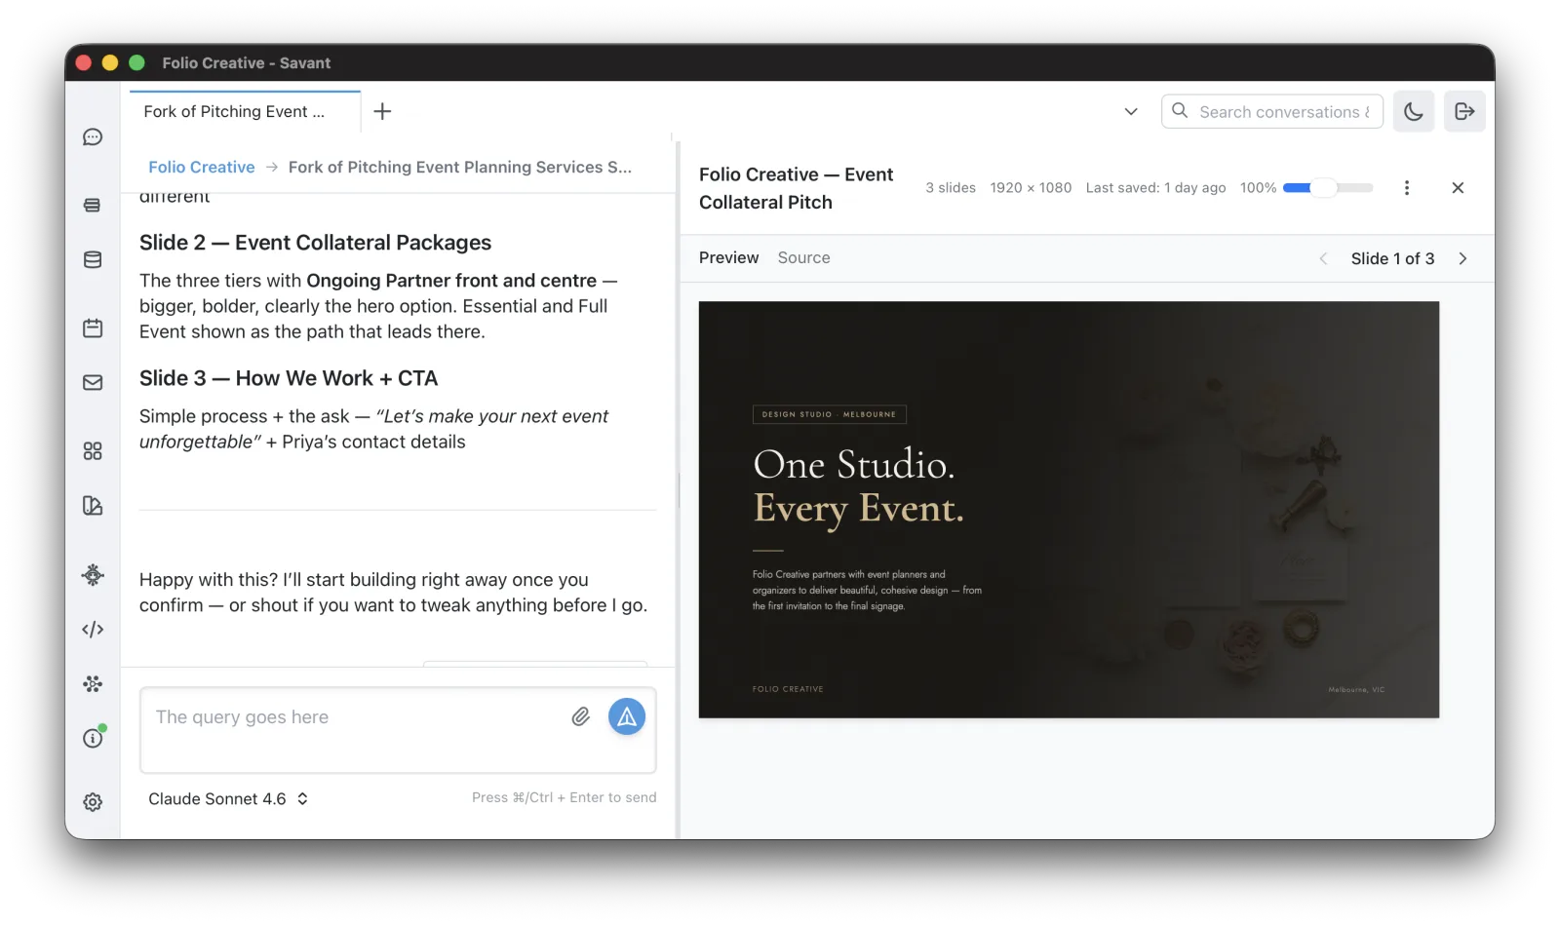This screenshot has height=925, width=1560.
Task: Open the database sidebar icon
Action: 93,260
